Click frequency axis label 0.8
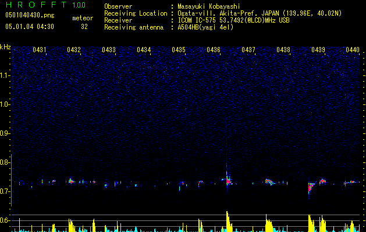 [x=5, y=162]
